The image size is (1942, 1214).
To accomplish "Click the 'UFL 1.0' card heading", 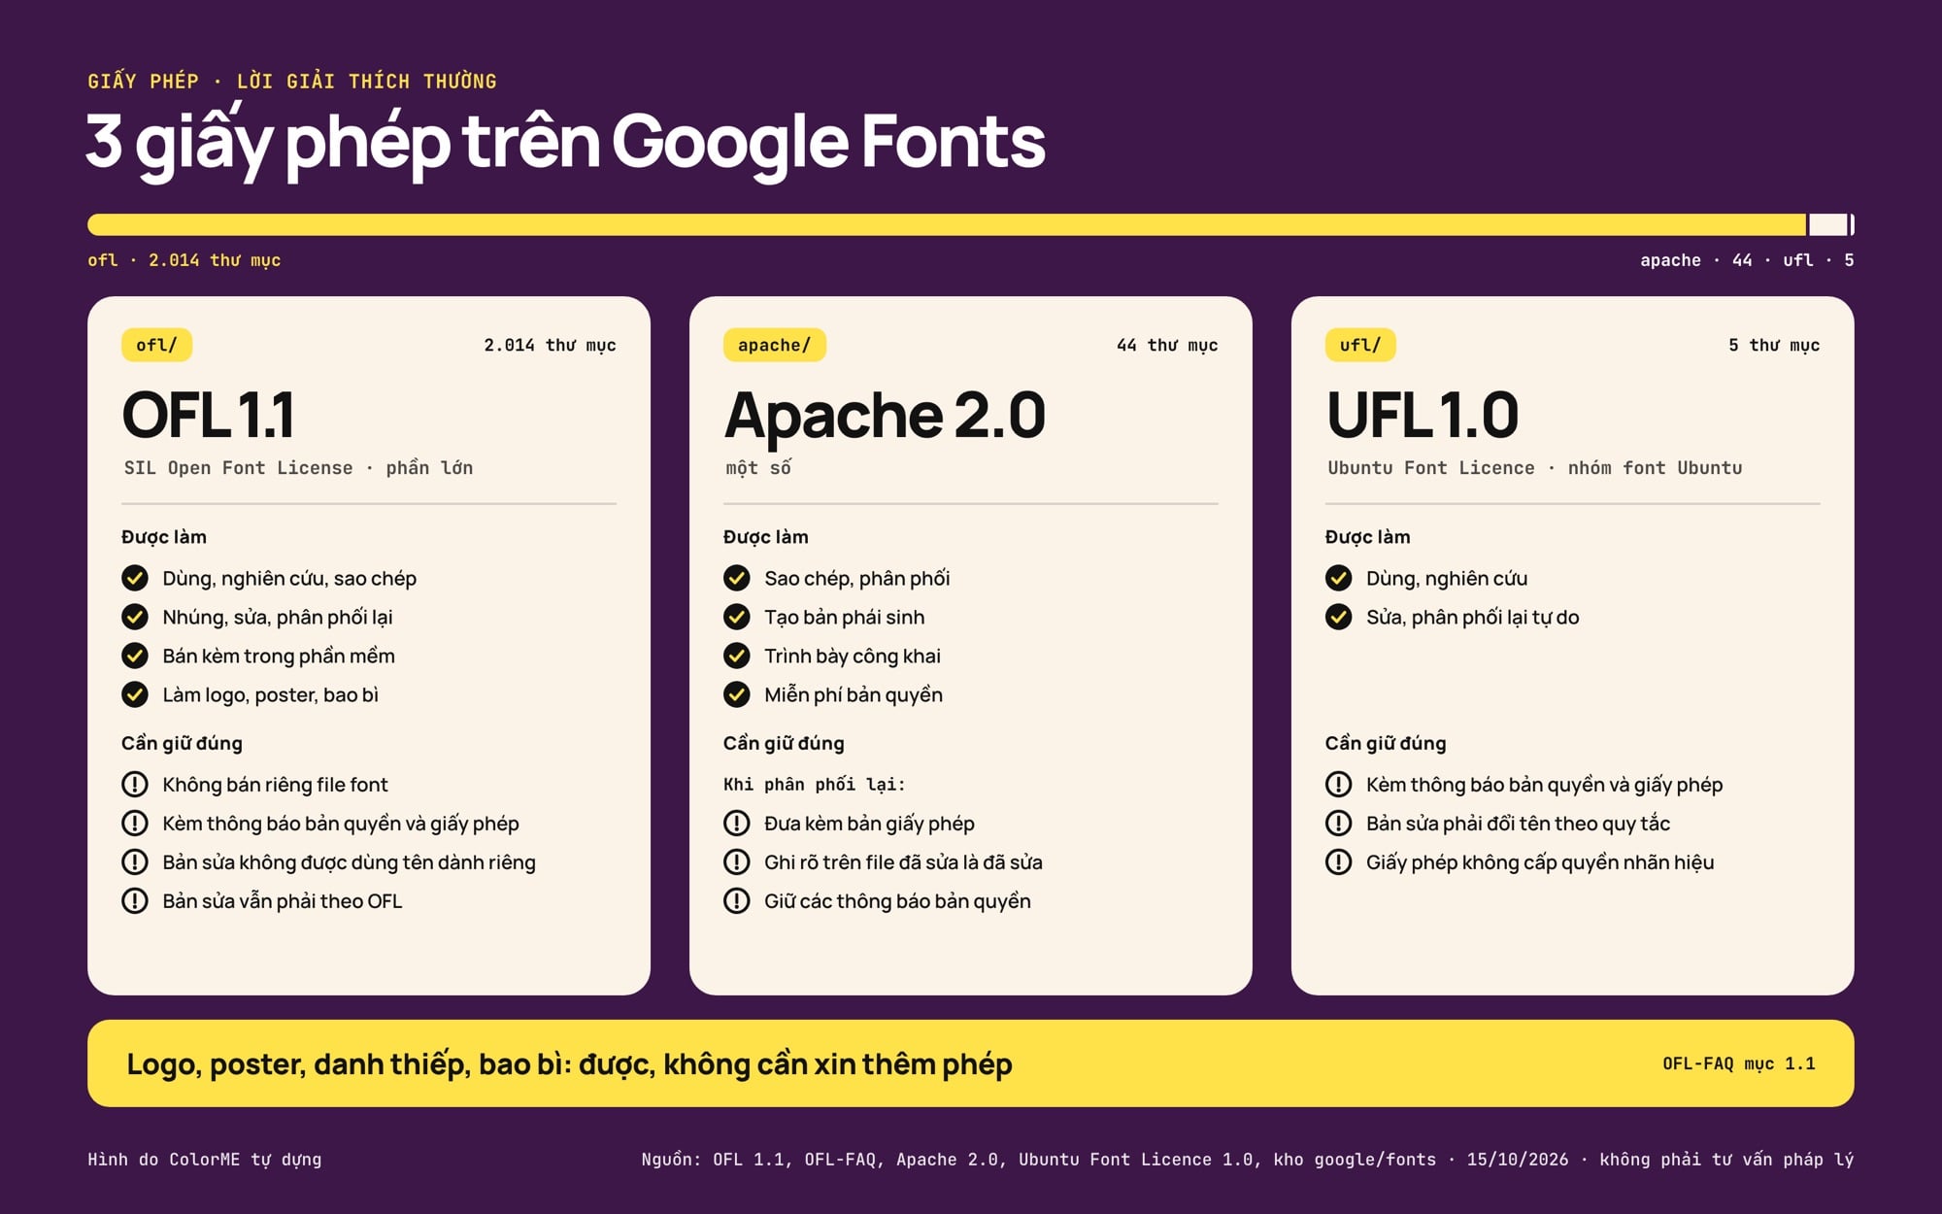I will [1423, 416].
